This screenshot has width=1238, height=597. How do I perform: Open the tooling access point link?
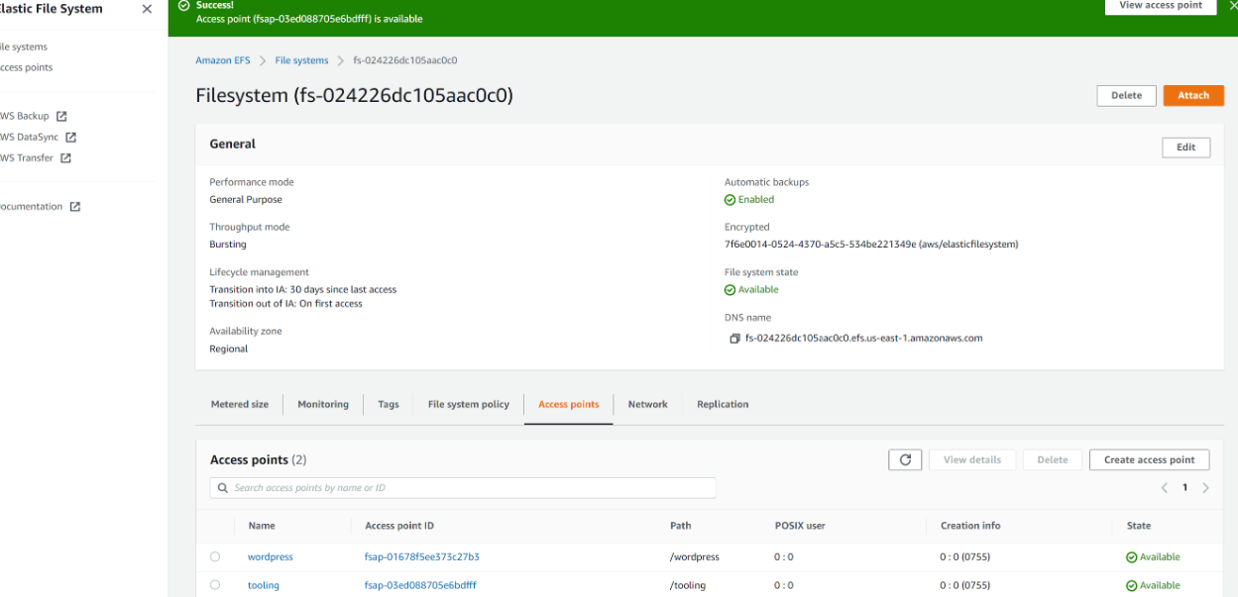point(264,586)
